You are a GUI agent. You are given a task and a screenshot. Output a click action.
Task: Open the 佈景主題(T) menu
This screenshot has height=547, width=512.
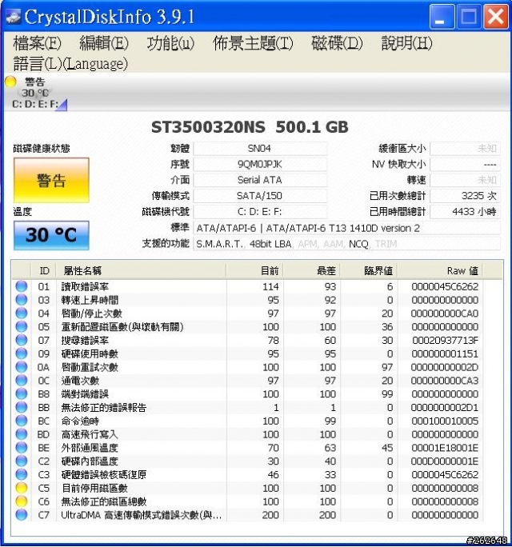[253, 43]
